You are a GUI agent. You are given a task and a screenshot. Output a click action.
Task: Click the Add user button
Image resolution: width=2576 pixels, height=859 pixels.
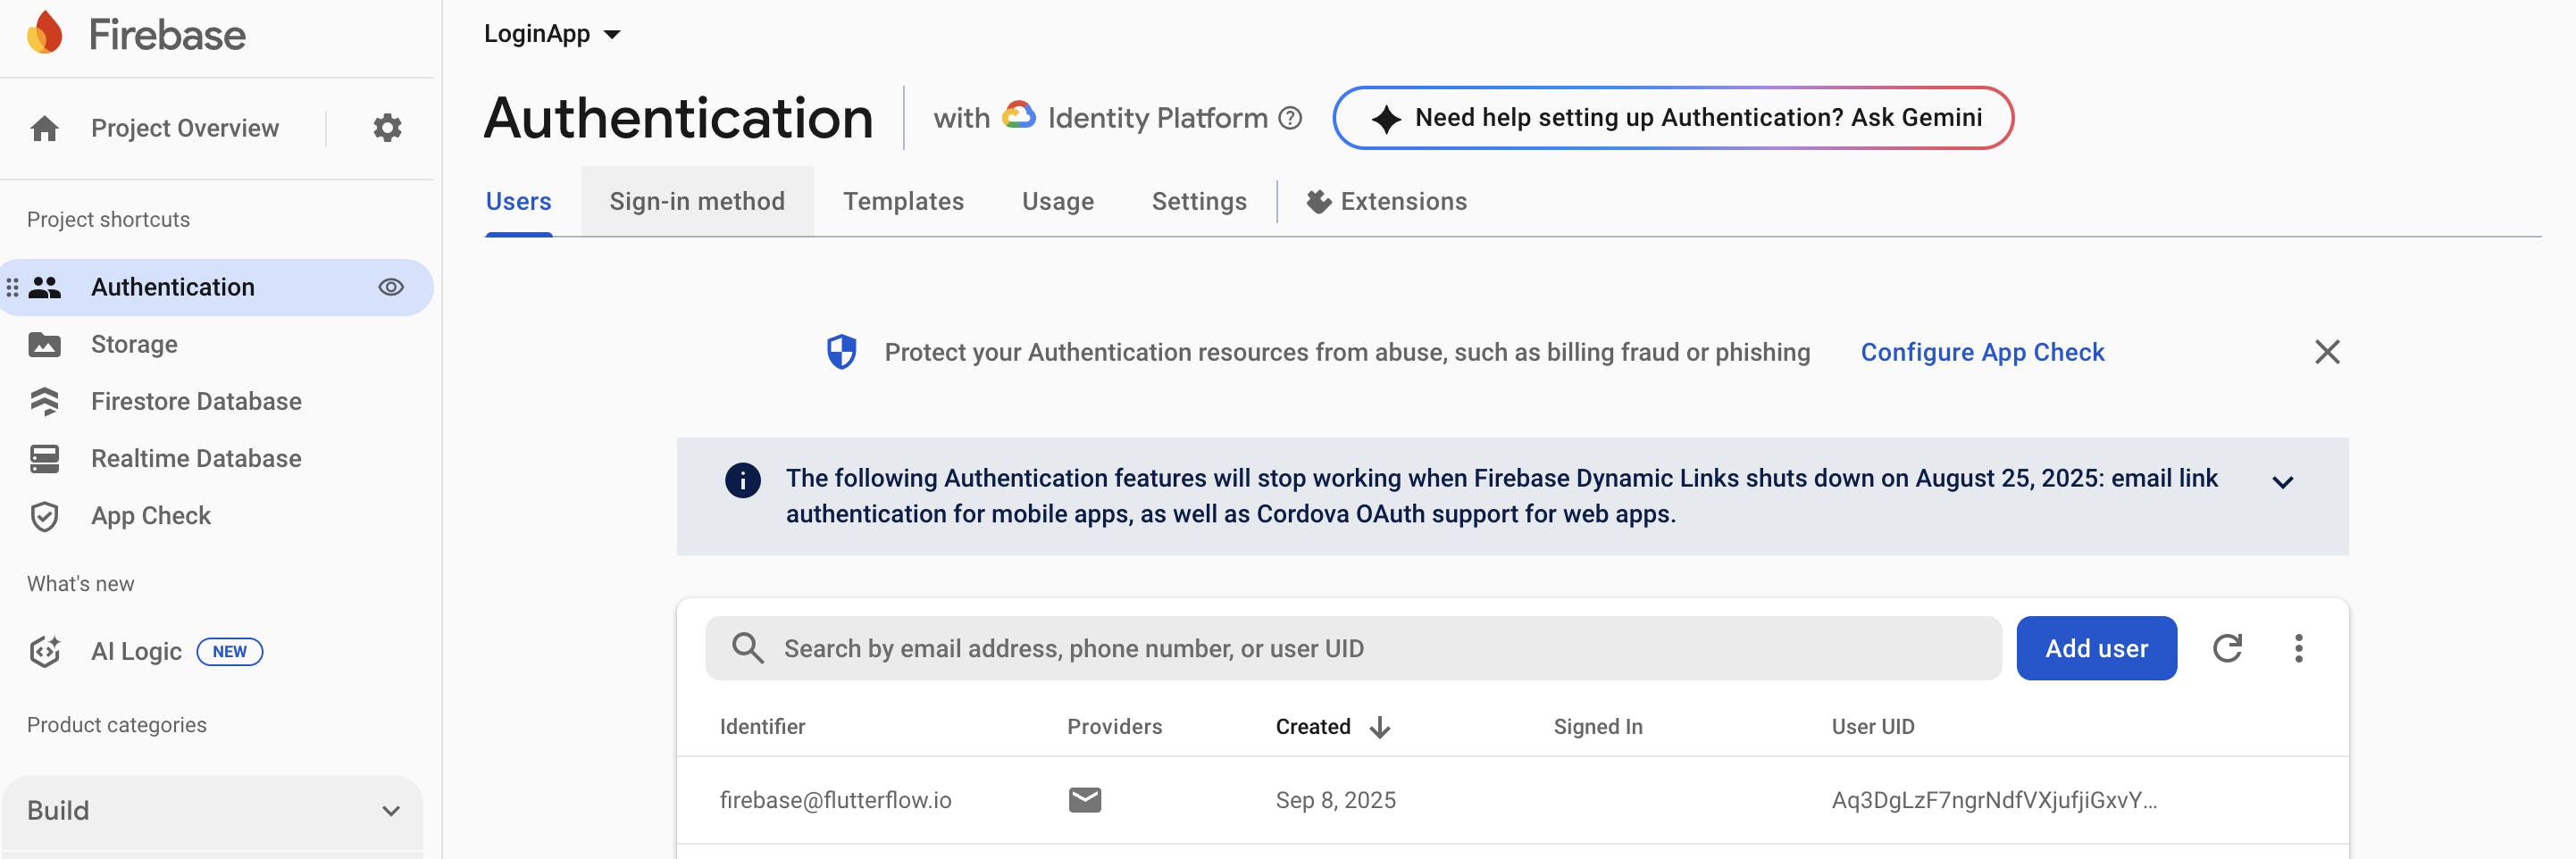pos(2096,648)
